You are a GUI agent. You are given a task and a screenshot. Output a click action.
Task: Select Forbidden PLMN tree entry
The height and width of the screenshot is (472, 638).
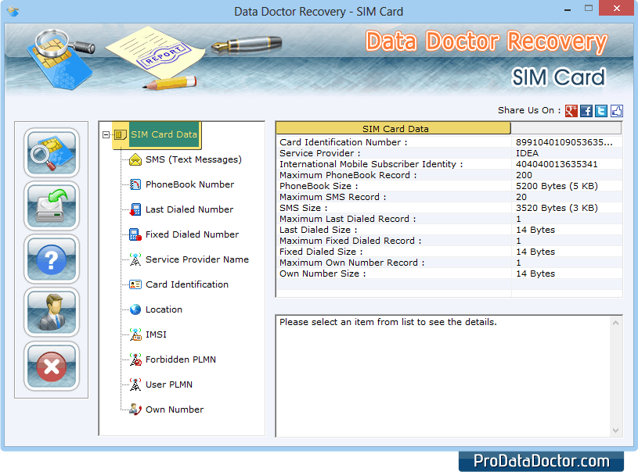(181, 359)
